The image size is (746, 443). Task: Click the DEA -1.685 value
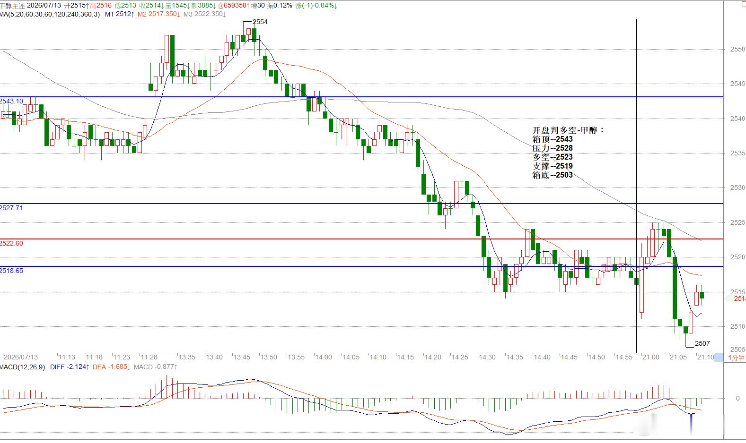pyautogui.click(x=111, y=367)
